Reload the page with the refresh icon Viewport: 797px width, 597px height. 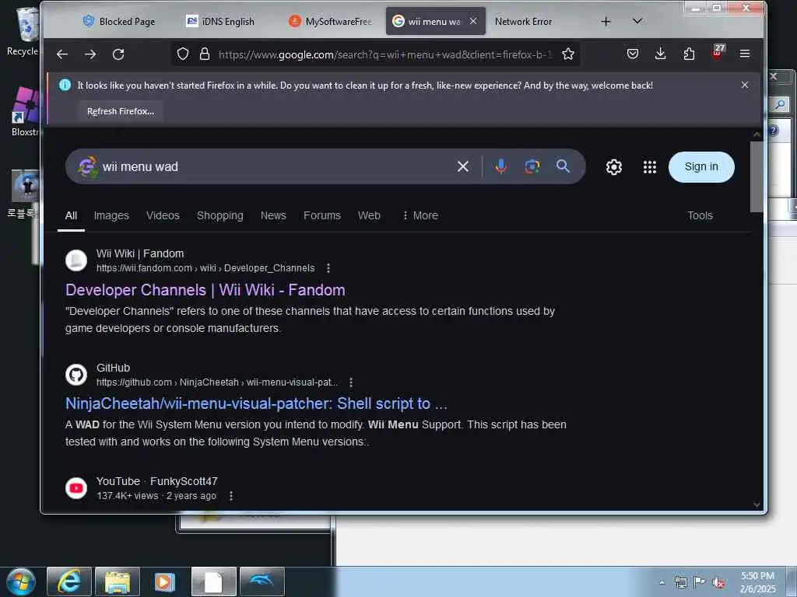[118, 54]
